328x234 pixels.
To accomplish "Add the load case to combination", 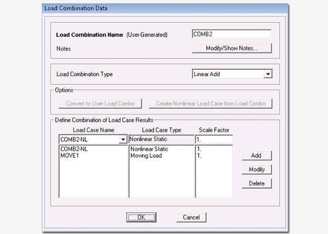I will tap(257, 155).
